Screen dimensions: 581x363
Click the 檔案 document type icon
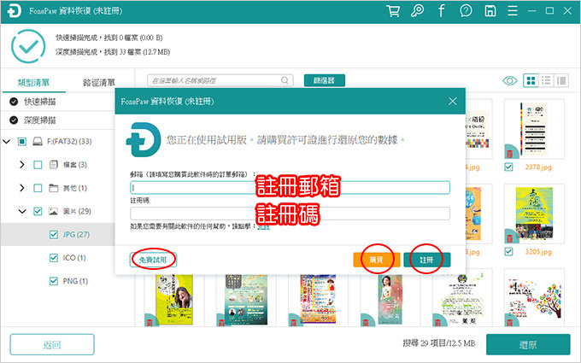pyautogui.click(x=53, y=165)
